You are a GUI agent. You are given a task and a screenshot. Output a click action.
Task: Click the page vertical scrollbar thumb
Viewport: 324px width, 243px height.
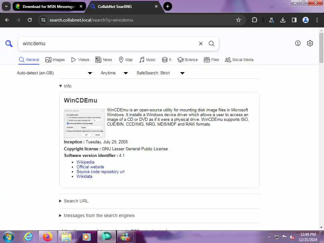click(x=321, y=47)
